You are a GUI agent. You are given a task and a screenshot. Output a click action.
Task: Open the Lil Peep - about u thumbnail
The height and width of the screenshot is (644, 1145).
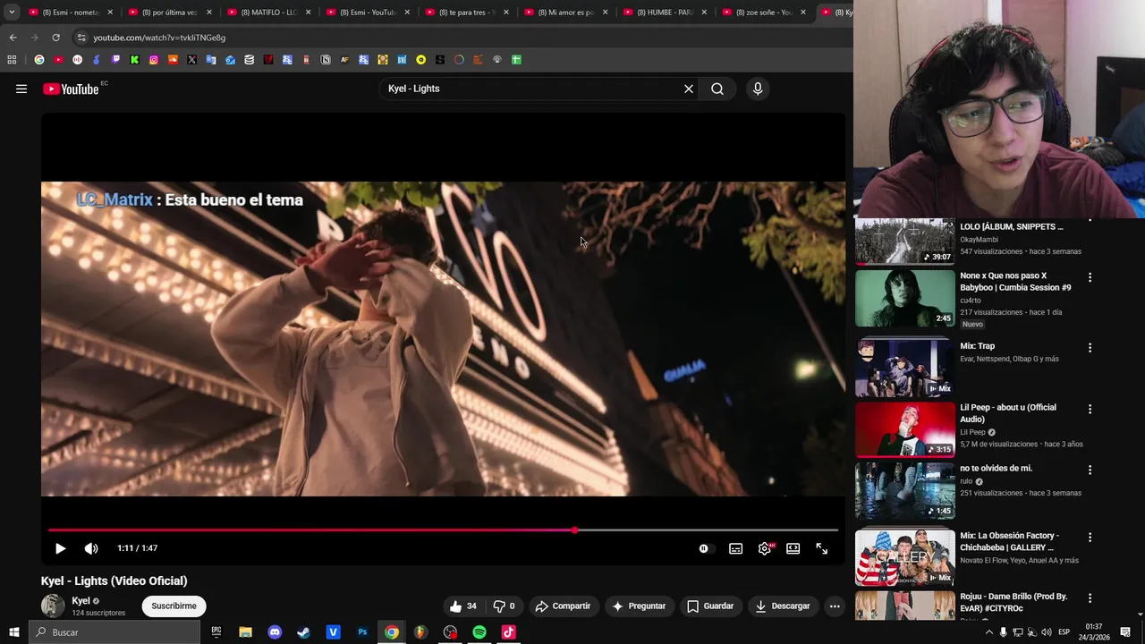pyautogui.click(x=904, y=429)
